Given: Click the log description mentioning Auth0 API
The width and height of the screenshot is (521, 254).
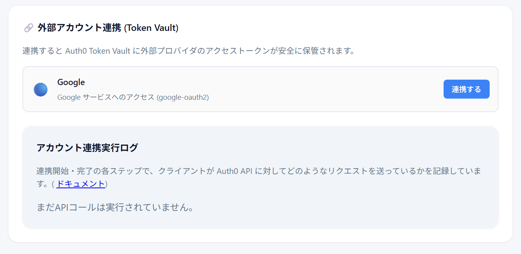Looking at the screenshot, I should click(259, 171).
